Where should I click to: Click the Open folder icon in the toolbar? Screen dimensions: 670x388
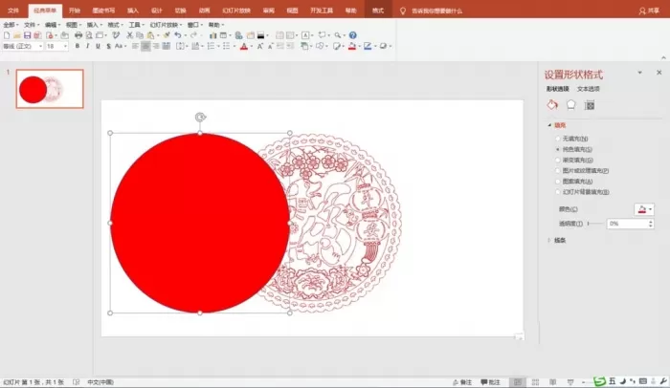point(17,35)
